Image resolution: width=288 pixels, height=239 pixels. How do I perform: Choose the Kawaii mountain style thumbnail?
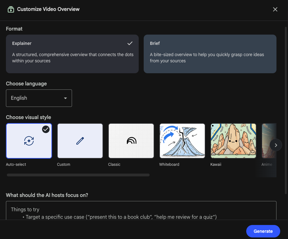233,141
